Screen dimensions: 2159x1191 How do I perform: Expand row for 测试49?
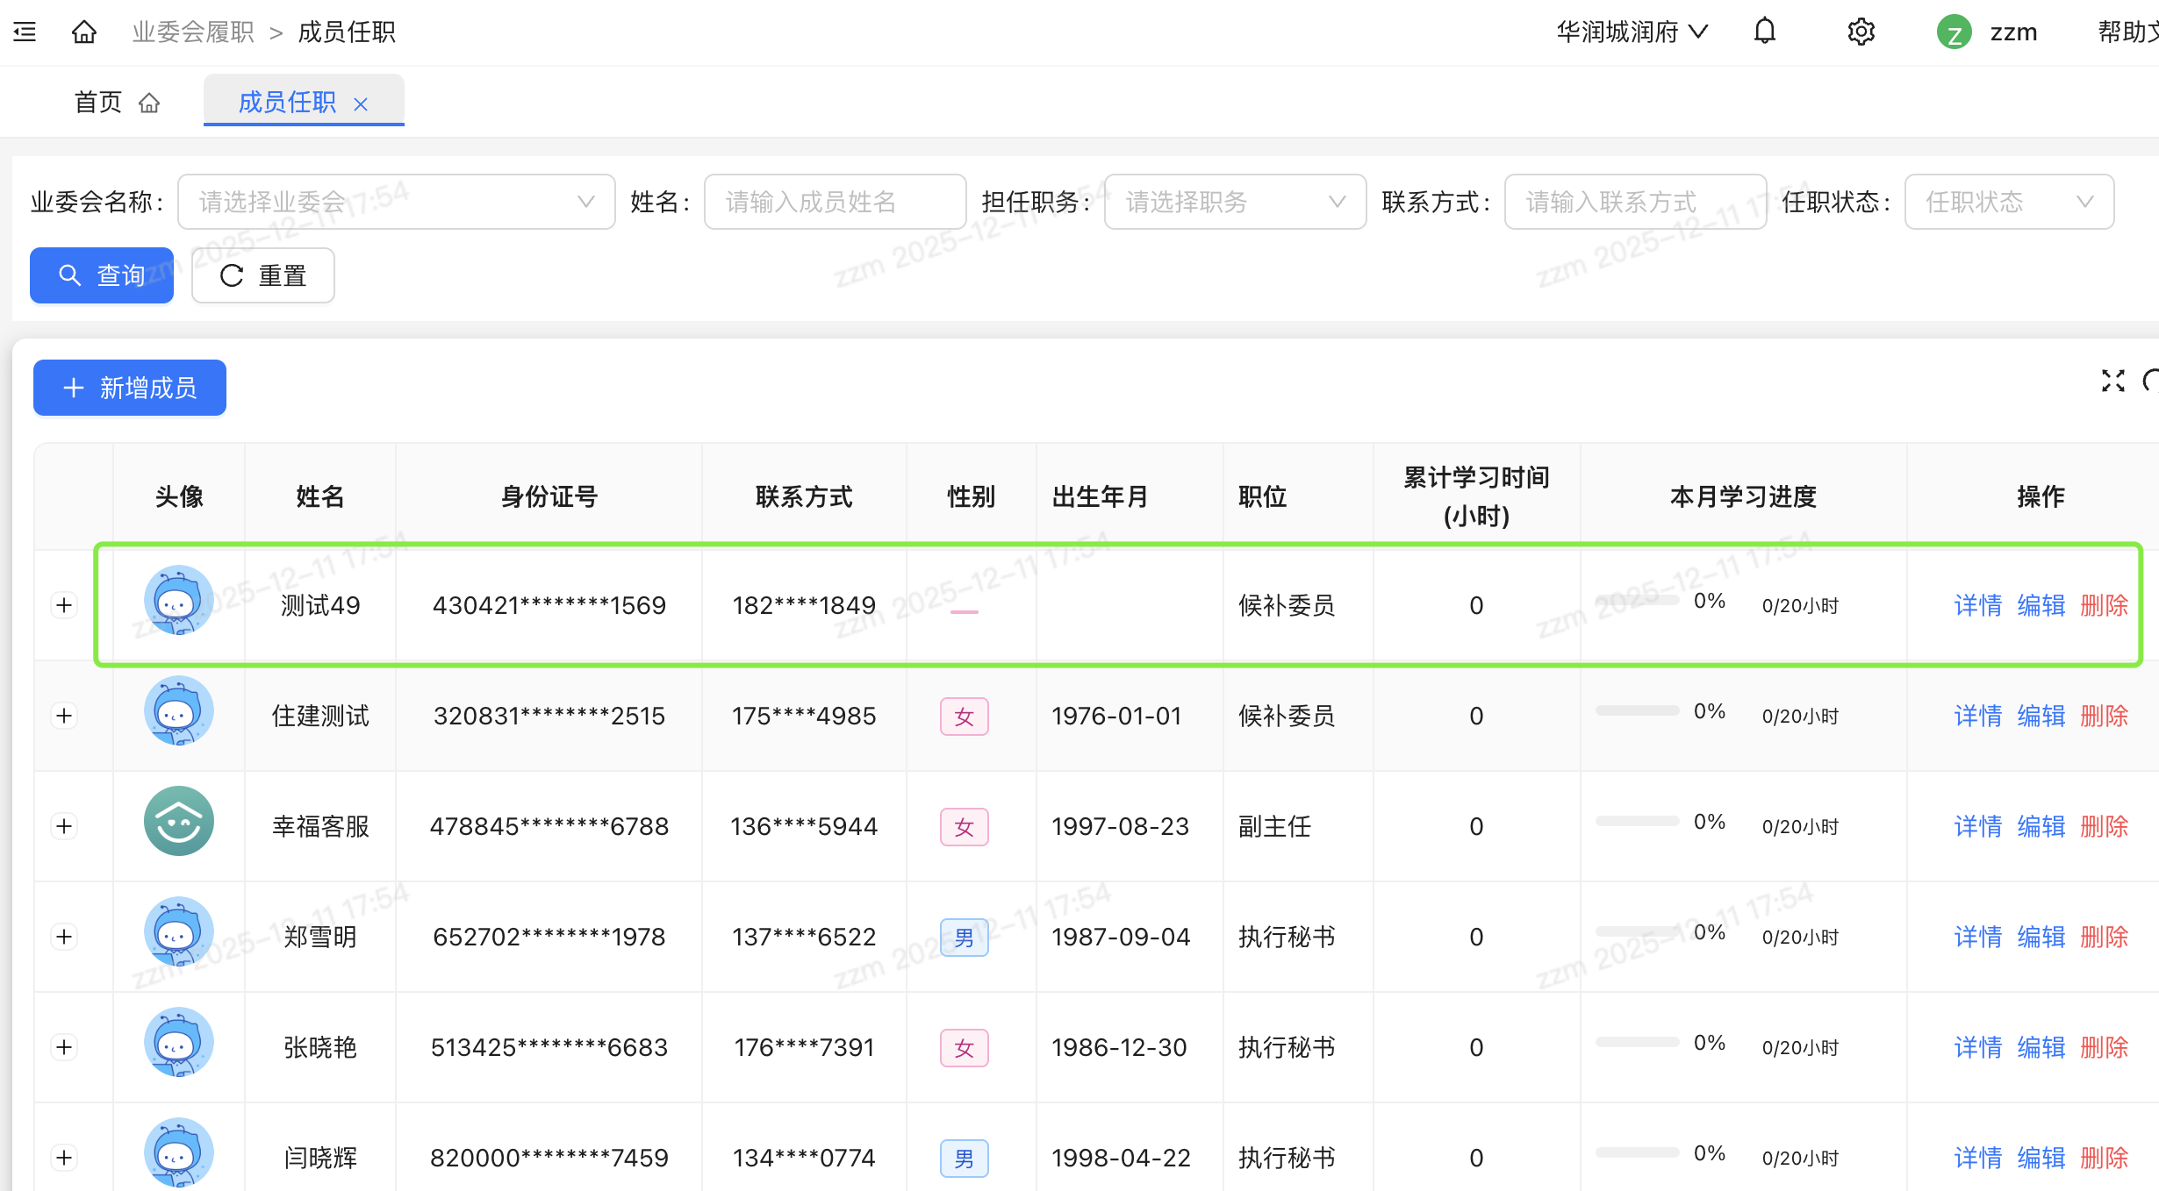[64, 606]
